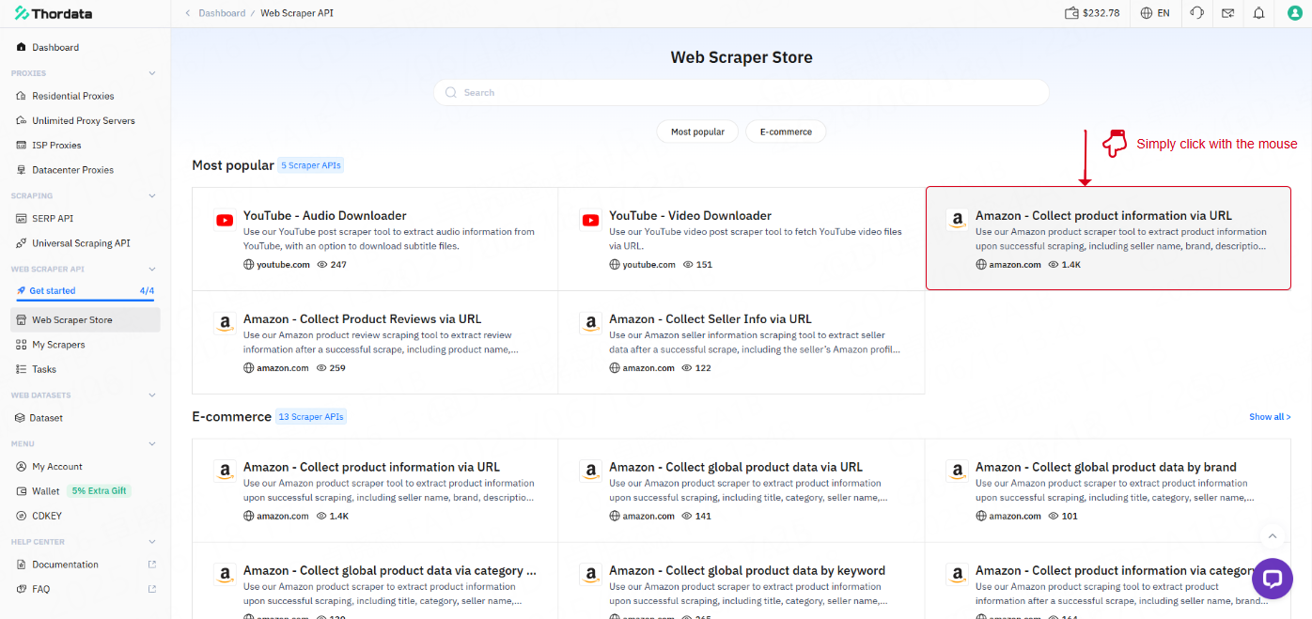Click the headset customer support icon

(1196, 13)
